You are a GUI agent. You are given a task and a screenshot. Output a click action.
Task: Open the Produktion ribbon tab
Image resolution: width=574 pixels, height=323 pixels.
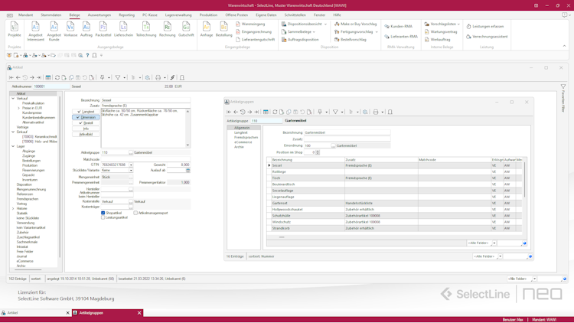[x=208, y=15]
